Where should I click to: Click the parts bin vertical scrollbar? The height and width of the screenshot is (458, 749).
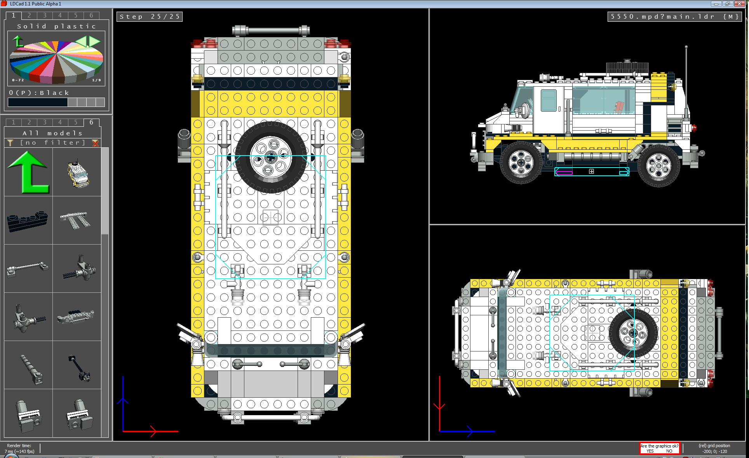pyautogui.click(x=105, y=191)
